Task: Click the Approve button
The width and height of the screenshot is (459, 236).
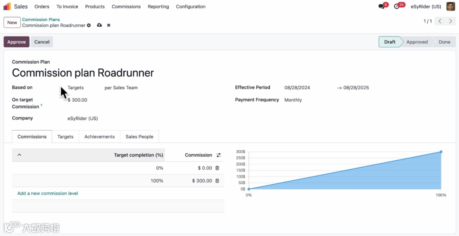Action: 17,42
